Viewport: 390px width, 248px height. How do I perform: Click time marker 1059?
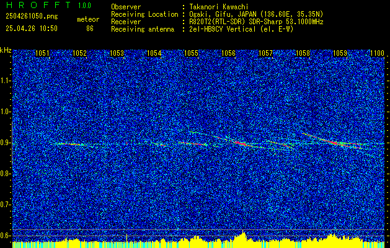click(340, 53)
